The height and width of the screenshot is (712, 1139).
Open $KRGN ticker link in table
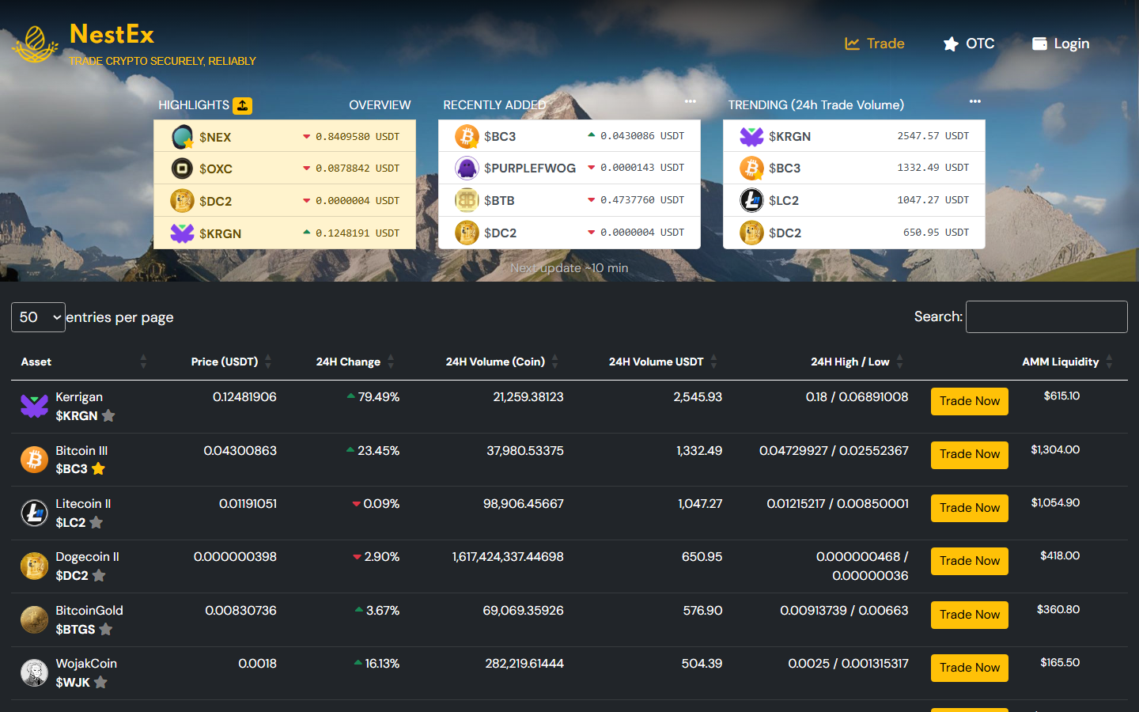pyautogui.click(x=77, y=415)
